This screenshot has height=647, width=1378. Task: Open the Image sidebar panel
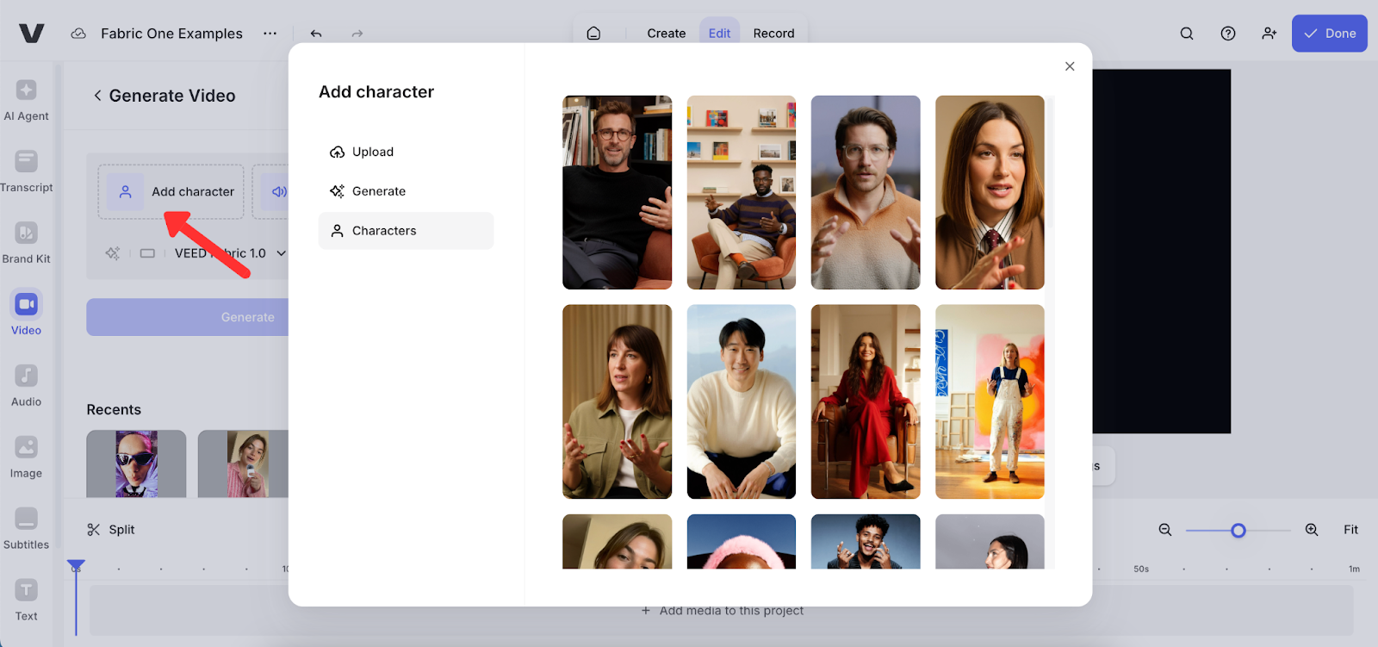[26, 457]
